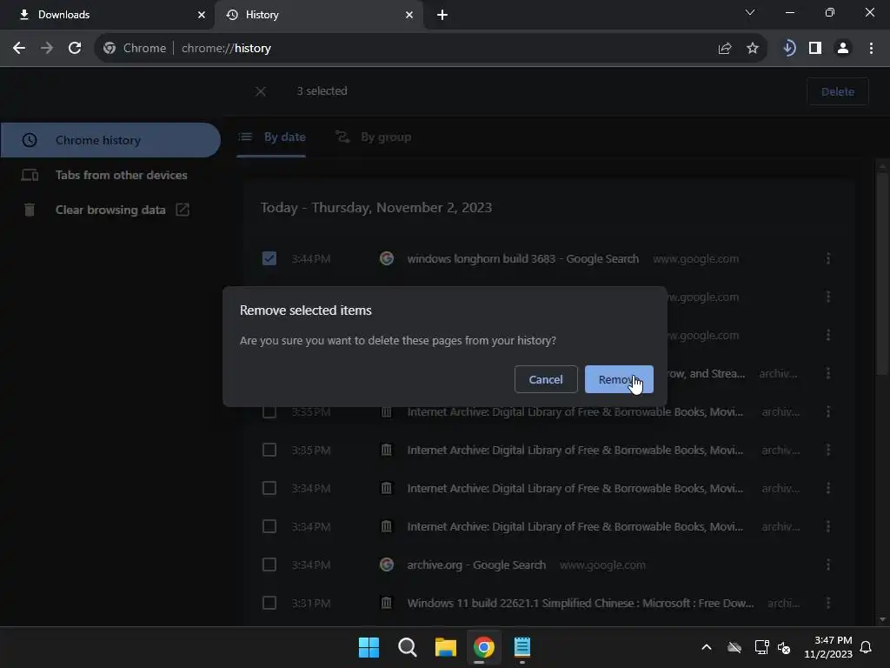
Task: Check the Windows 11 build 22621.1 entry
Action: click(x=269, y=603)
